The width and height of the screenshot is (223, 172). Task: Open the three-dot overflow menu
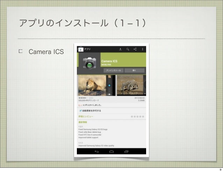pos(143,49)
